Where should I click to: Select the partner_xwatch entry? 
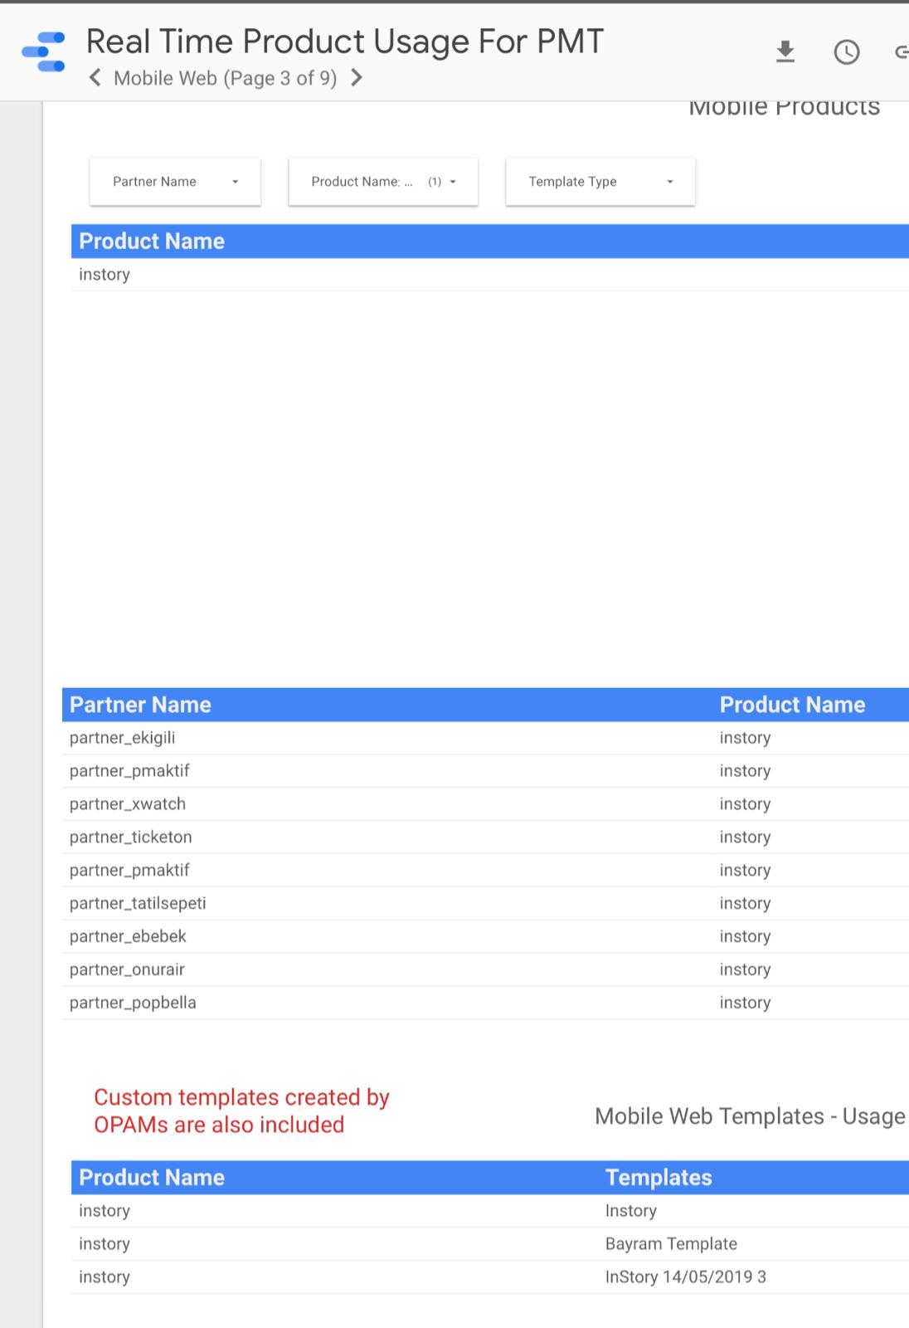point(128,804)
